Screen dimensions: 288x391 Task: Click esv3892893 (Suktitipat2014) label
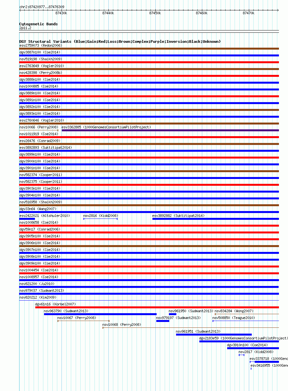tap(46, 148)
